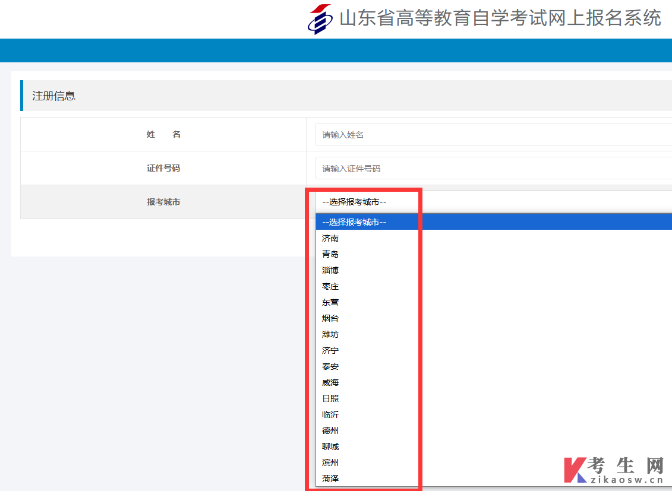Choose 淄博 from the city list
The height and width of the screenshot is (491, 672).
(x=494, y=270)
